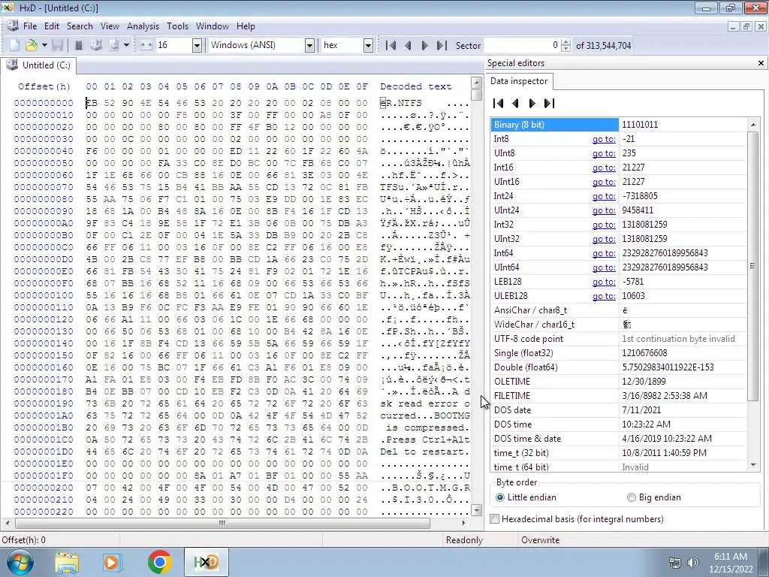
Task: Data inspector: jump to first byte icon
Action: point(498,103)
